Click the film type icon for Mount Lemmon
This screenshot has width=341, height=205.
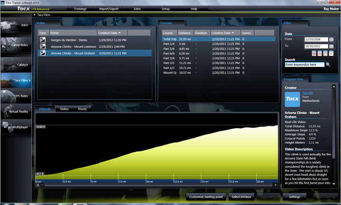[x=43, y=46]
